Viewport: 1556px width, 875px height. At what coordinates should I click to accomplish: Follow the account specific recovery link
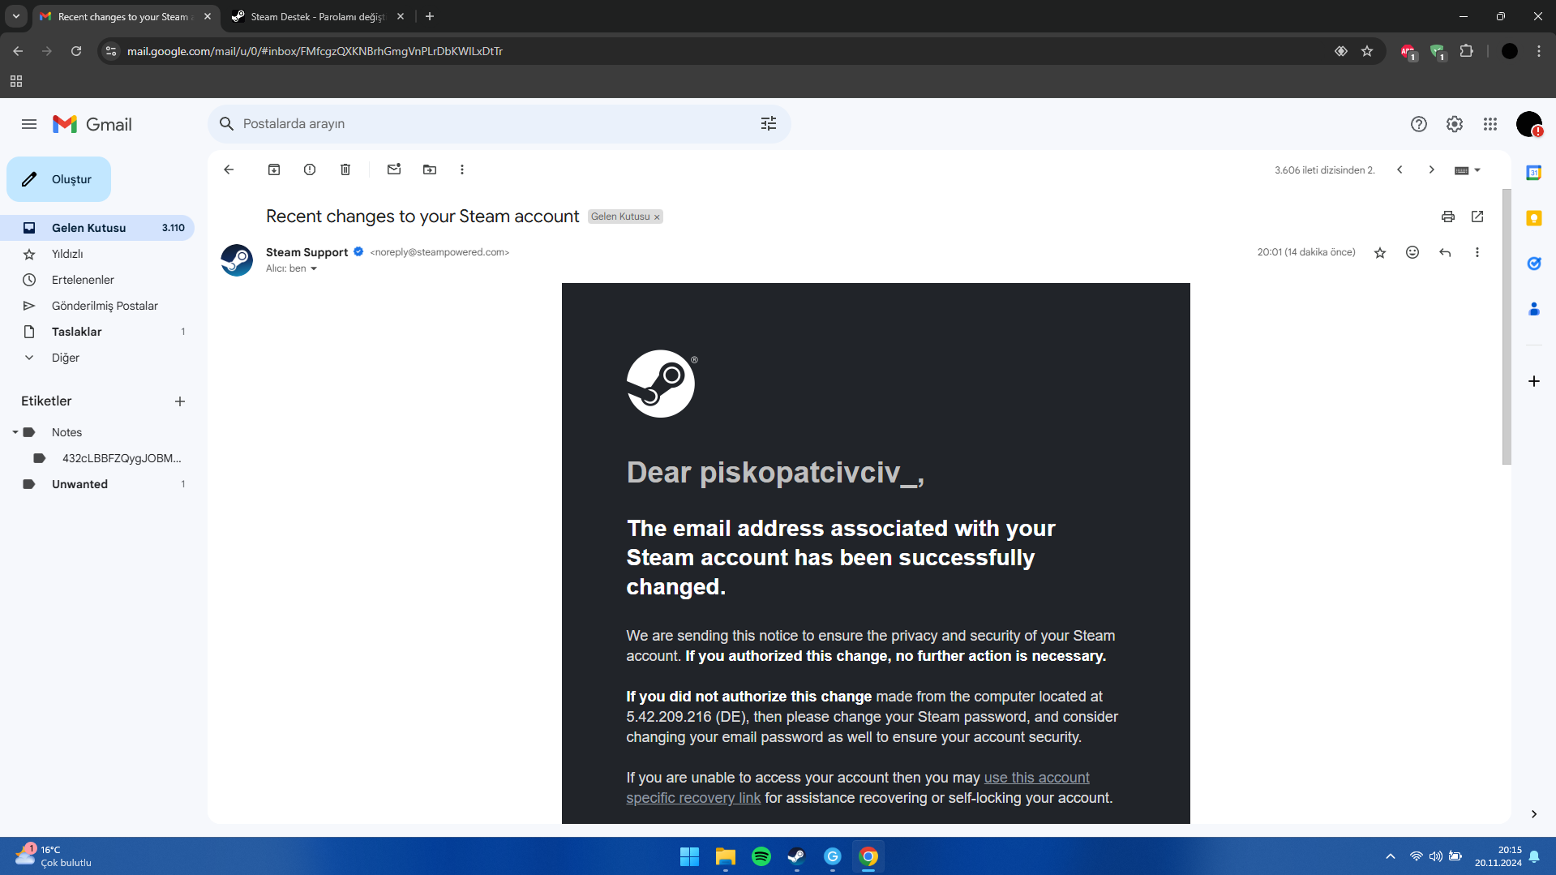point(858,787)
